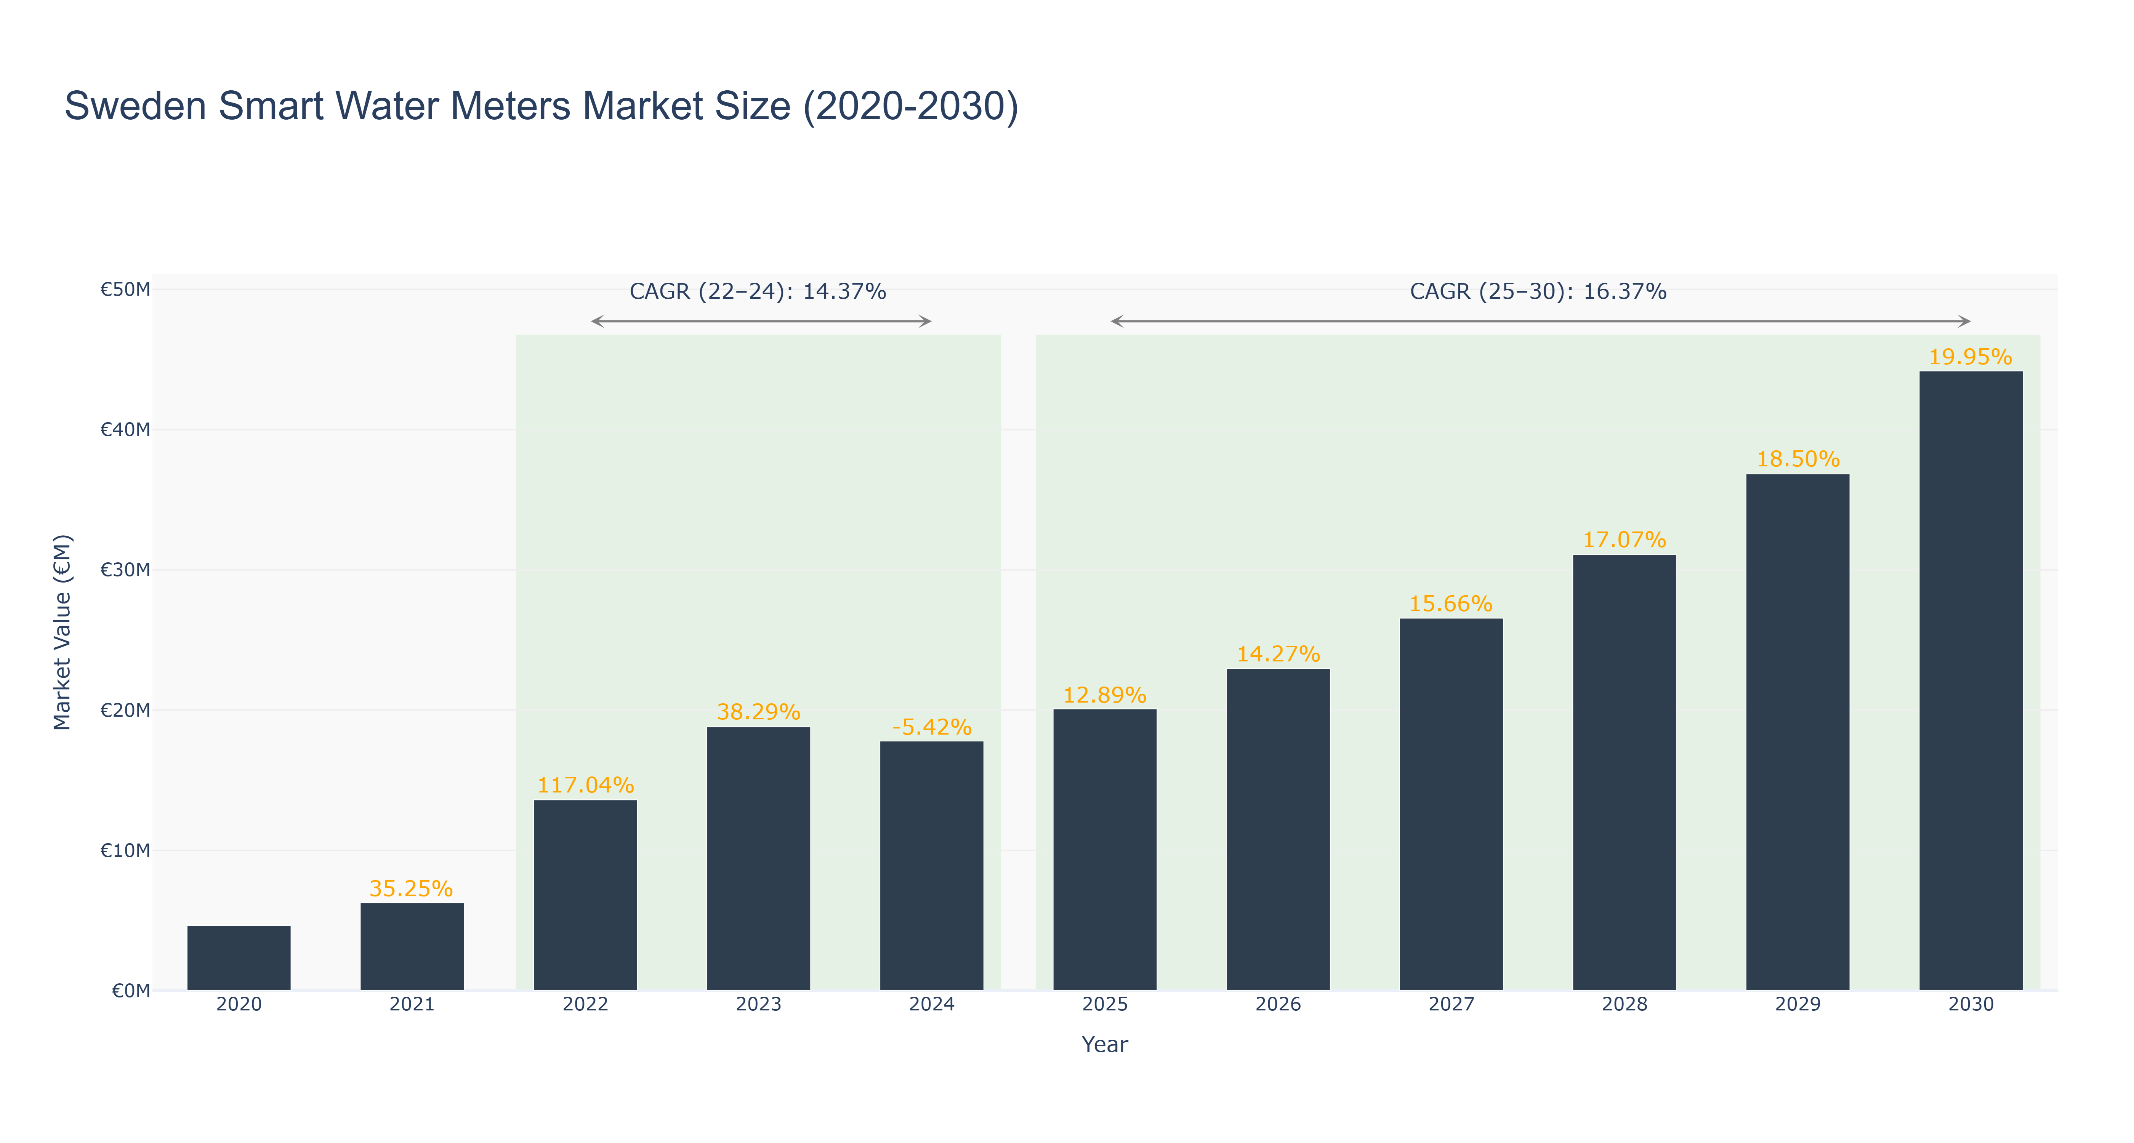The height and width of the screenshot is (1143, 2134).
Task: Click the 2020 market value bar
Action: (239, 957)
